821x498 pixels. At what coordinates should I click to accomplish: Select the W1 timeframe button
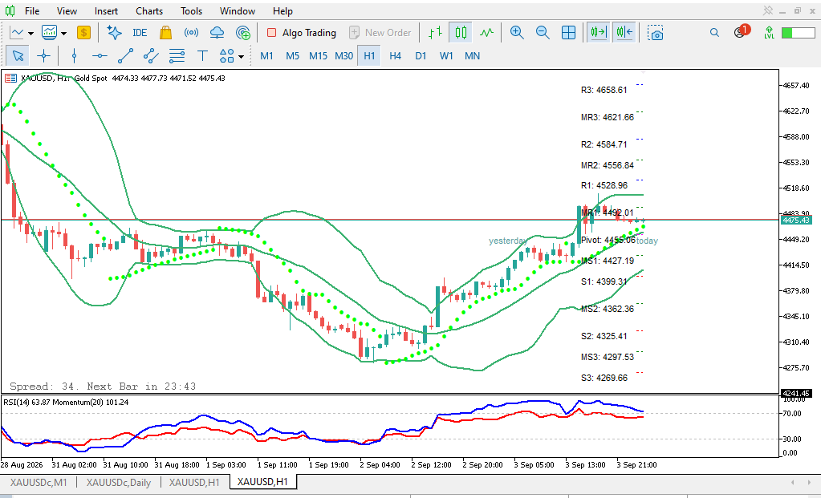tap(447, 55)
